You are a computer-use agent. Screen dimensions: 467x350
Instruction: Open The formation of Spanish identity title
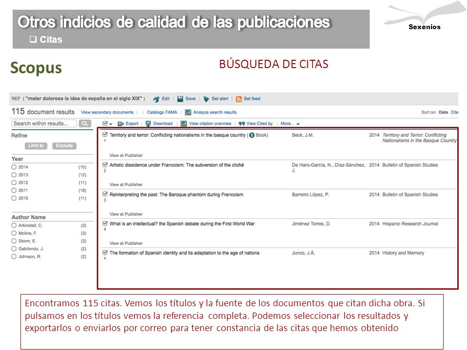(x=184, y=253)
